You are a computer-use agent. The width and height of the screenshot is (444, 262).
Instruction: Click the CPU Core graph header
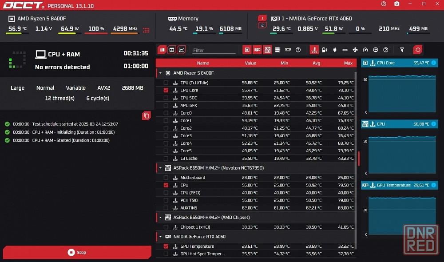point(399,63)
